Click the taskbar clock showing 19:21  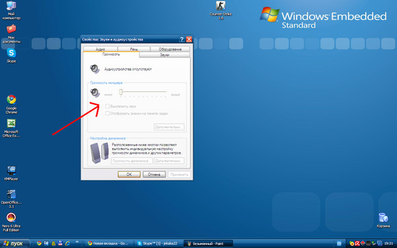(x=388, y=243)
